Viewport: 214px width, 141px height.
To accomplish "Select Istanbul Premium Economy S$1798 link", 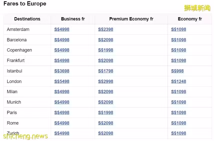I will click(105, 71).
